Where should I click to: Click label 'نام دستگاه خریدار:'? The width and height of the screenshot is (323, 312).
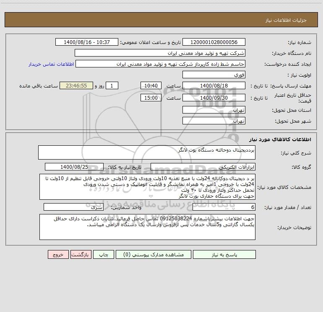[292, 54]
